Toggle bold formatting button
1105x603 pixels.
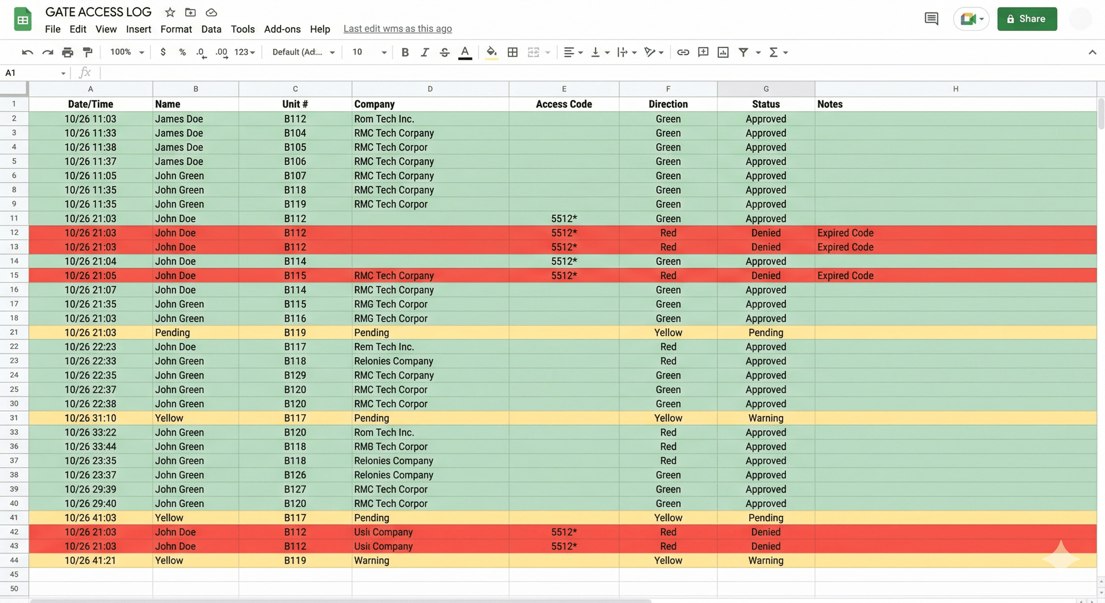[405, 52]
